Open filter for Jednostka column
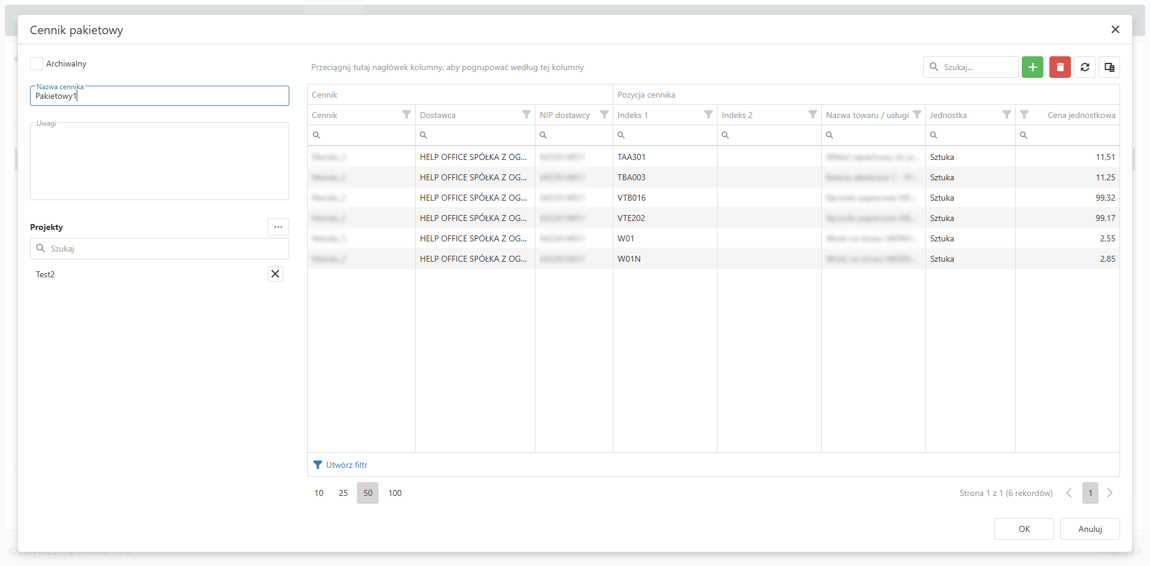1150x566 pixels. click(x=1006, y=114)
